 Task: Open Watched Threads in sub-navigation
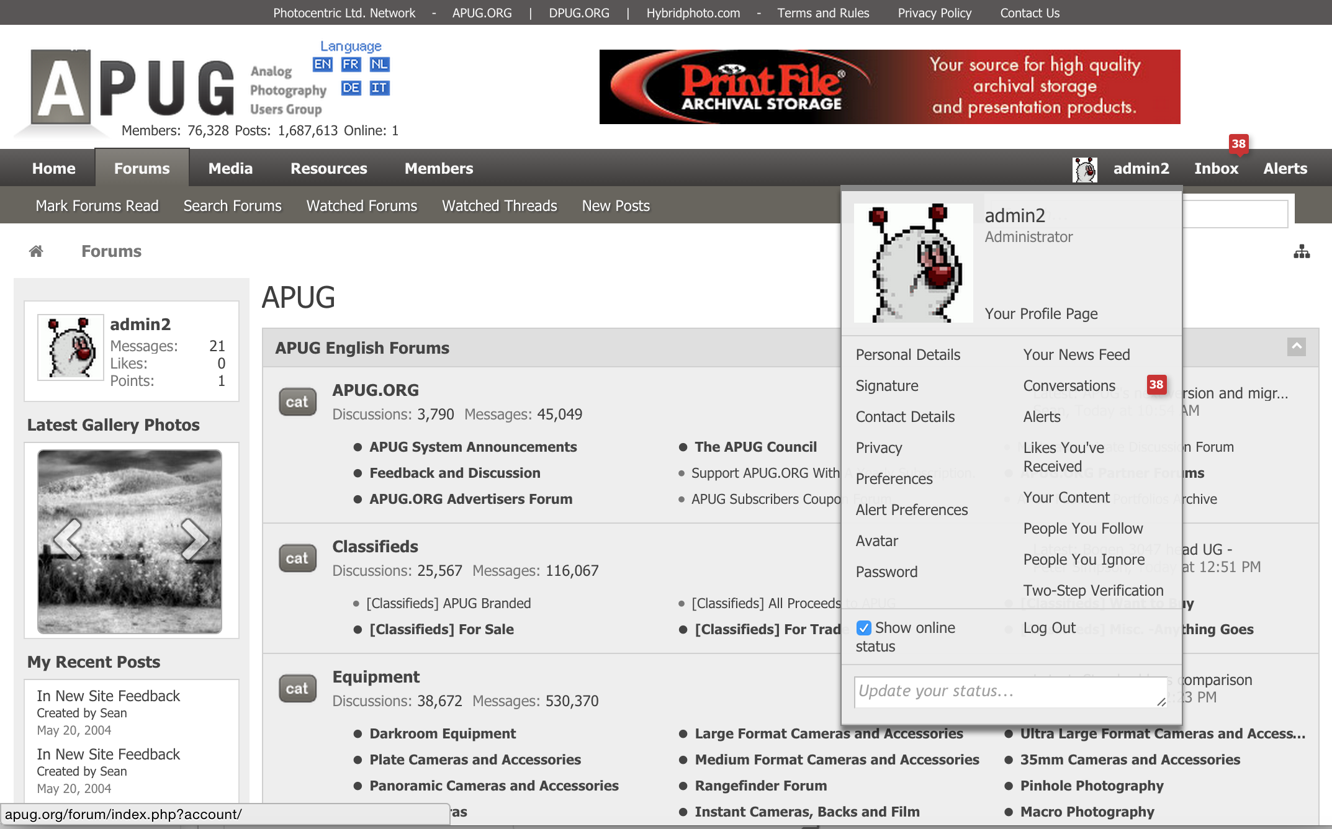click(499, 206)
